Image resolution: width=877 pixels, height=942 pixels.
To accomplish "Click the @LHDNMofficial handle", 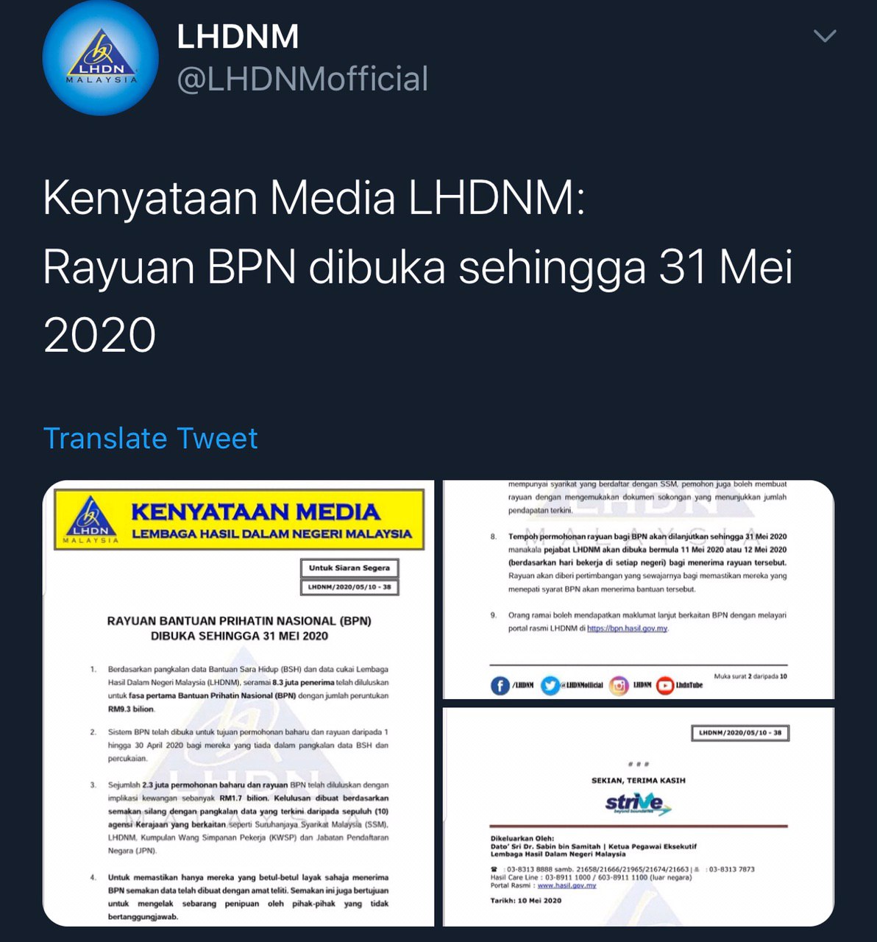I will pos(302,79).
